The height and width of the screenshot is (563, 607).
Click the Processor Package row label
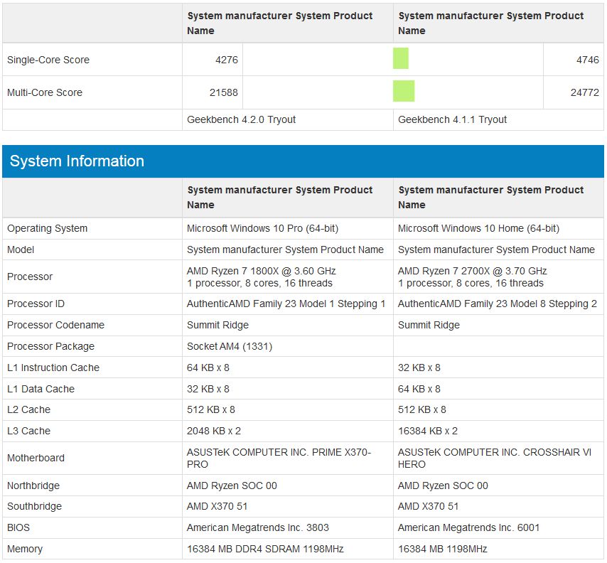click(50, 347)
